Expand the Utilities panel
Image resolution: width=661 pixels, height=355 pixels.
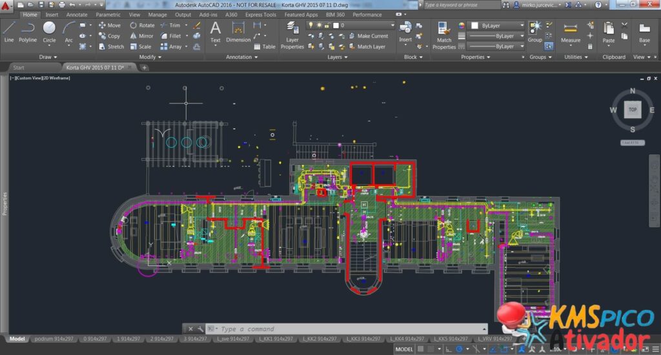576,57
